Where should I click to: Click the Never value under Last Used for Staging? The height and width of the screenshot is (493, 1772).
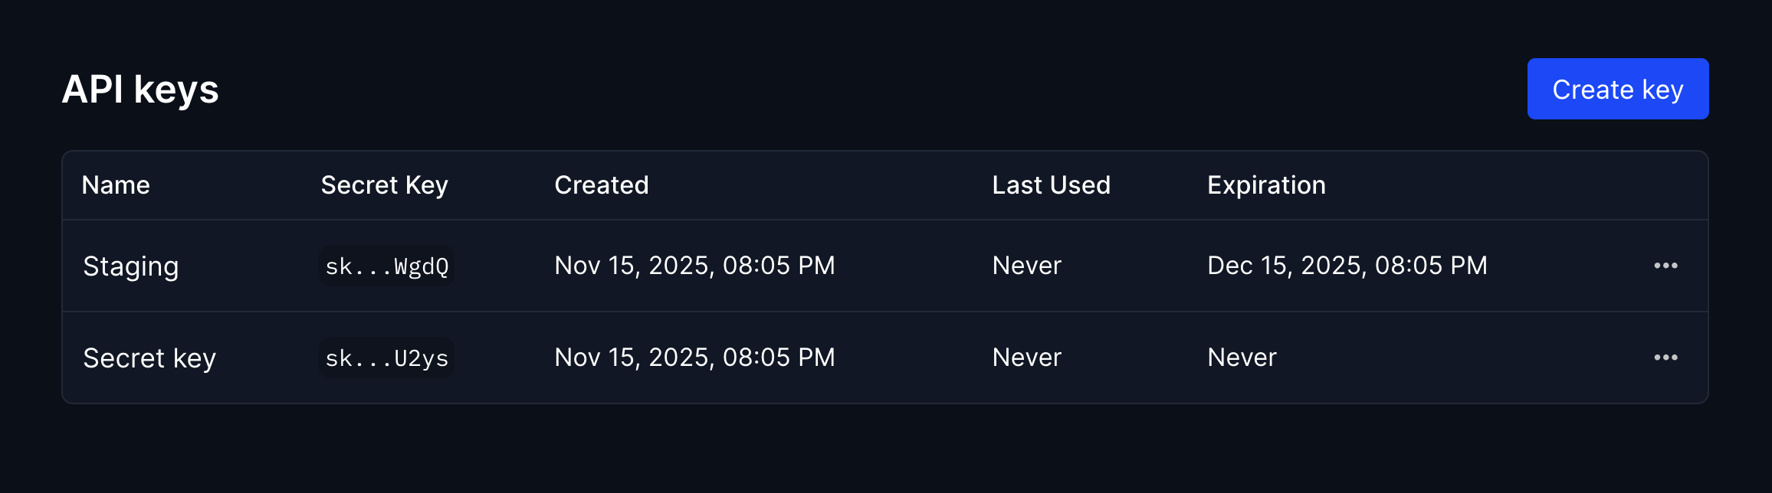click(1025, 266)
